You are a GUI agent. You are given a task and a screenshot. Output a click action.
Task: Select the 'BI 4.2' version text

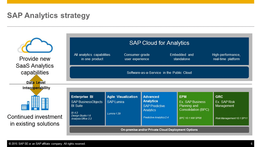pyautogui.click(x=75, y=113)
